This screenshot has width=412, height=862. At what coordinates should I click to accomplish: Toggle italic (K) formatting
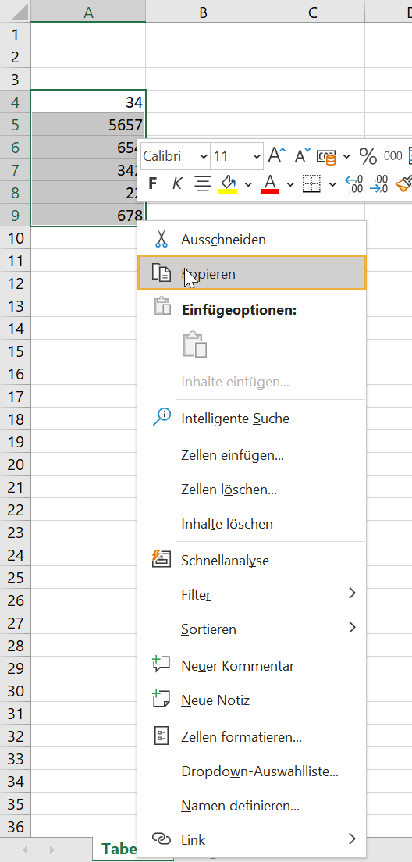coord(177,183)
